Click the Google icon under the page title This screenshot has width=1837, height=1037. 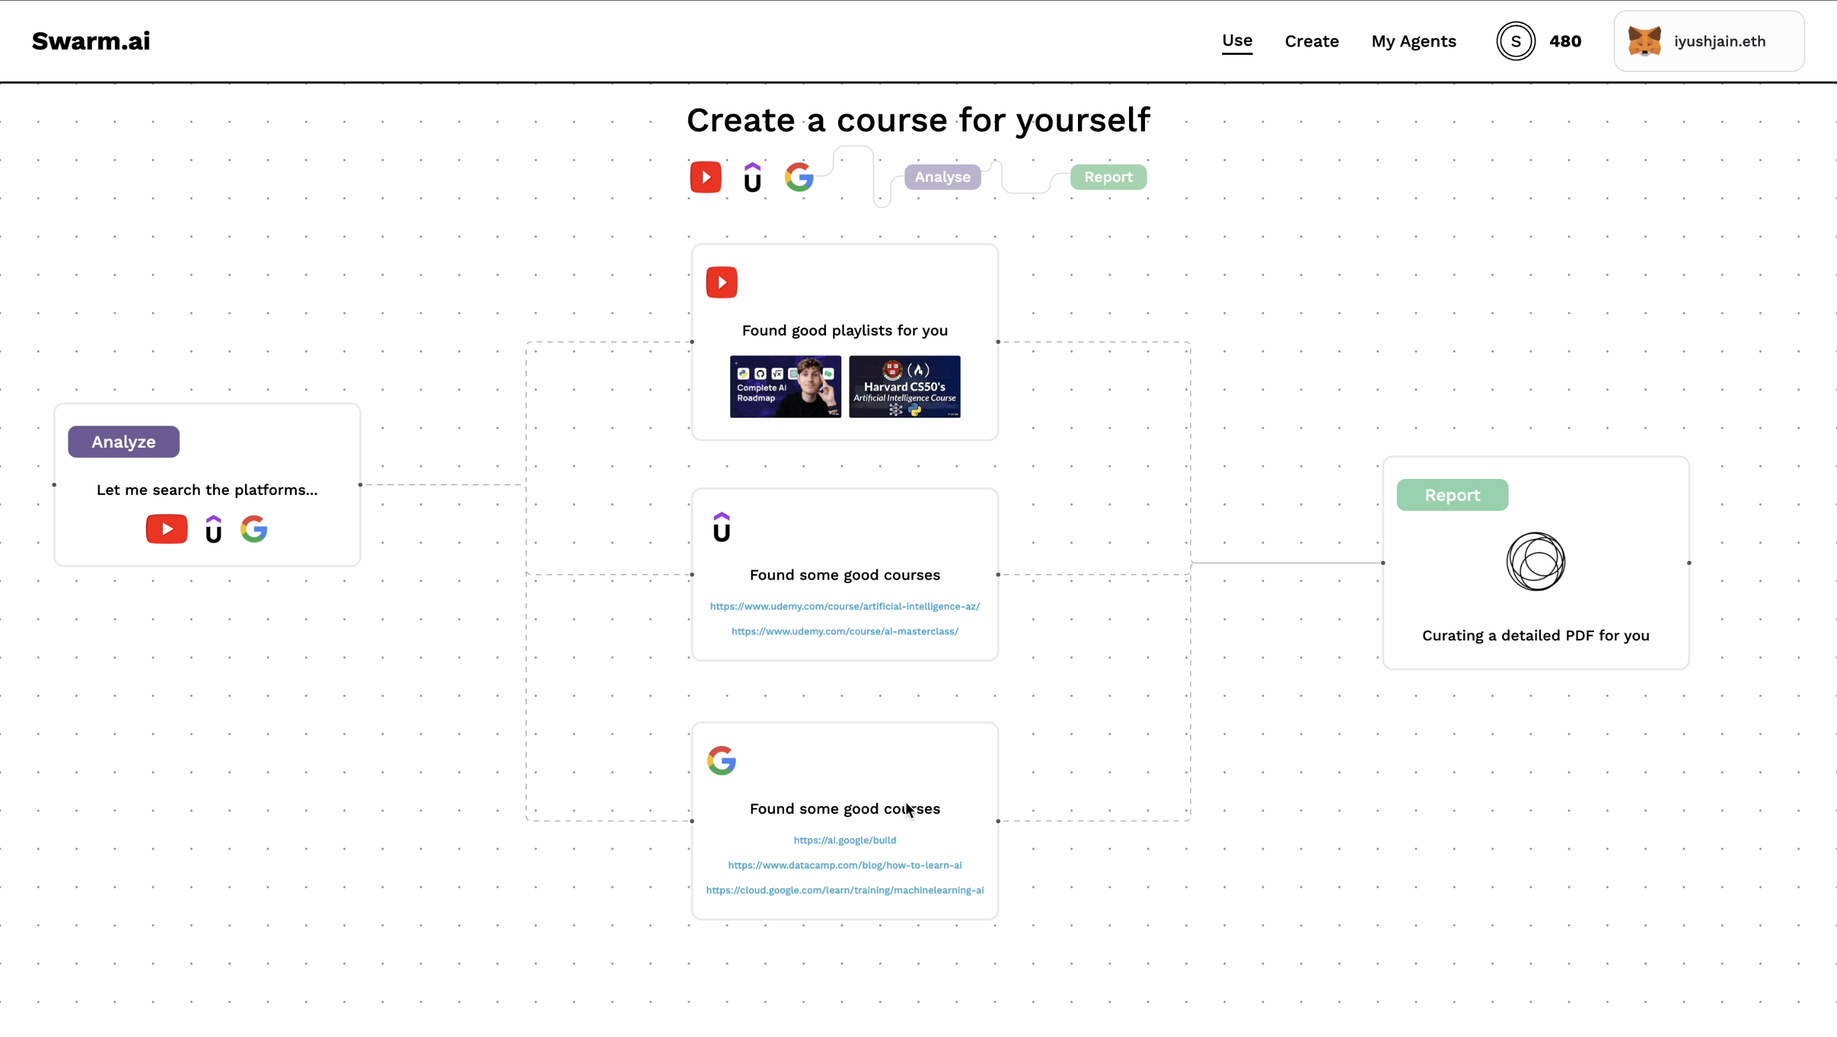point(799,177)
